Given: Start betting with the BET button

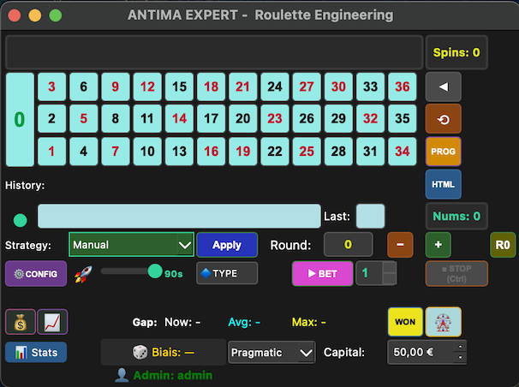Looking at the screenshot, I should tap(322, 273).
